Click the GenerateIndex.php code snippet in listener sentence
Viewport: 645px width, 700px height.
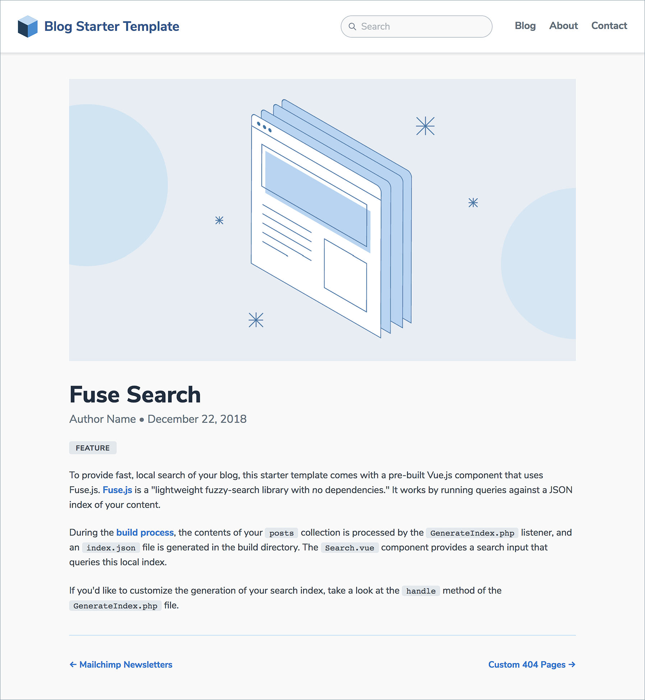(x=472, y=533)
